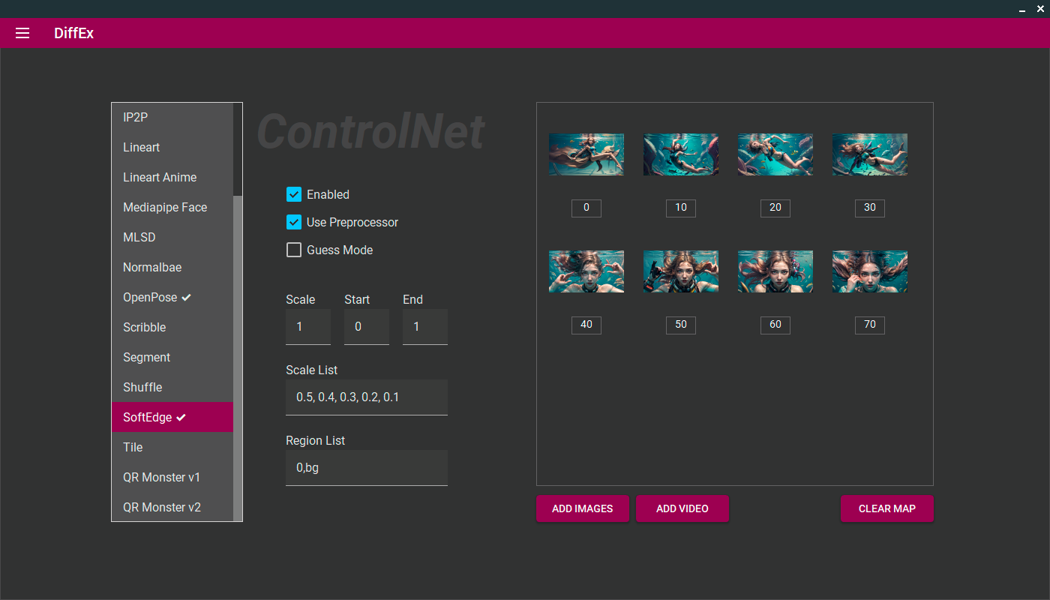Edit the frame number field showing 0
1050x600 pixels.
point(586,208)
